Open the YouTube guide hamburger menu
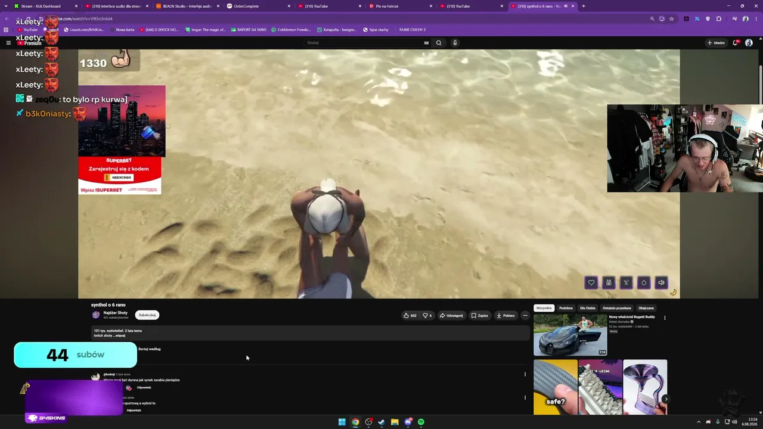The height and width of the screenshot is (429, 763). [x=8, y=43]
